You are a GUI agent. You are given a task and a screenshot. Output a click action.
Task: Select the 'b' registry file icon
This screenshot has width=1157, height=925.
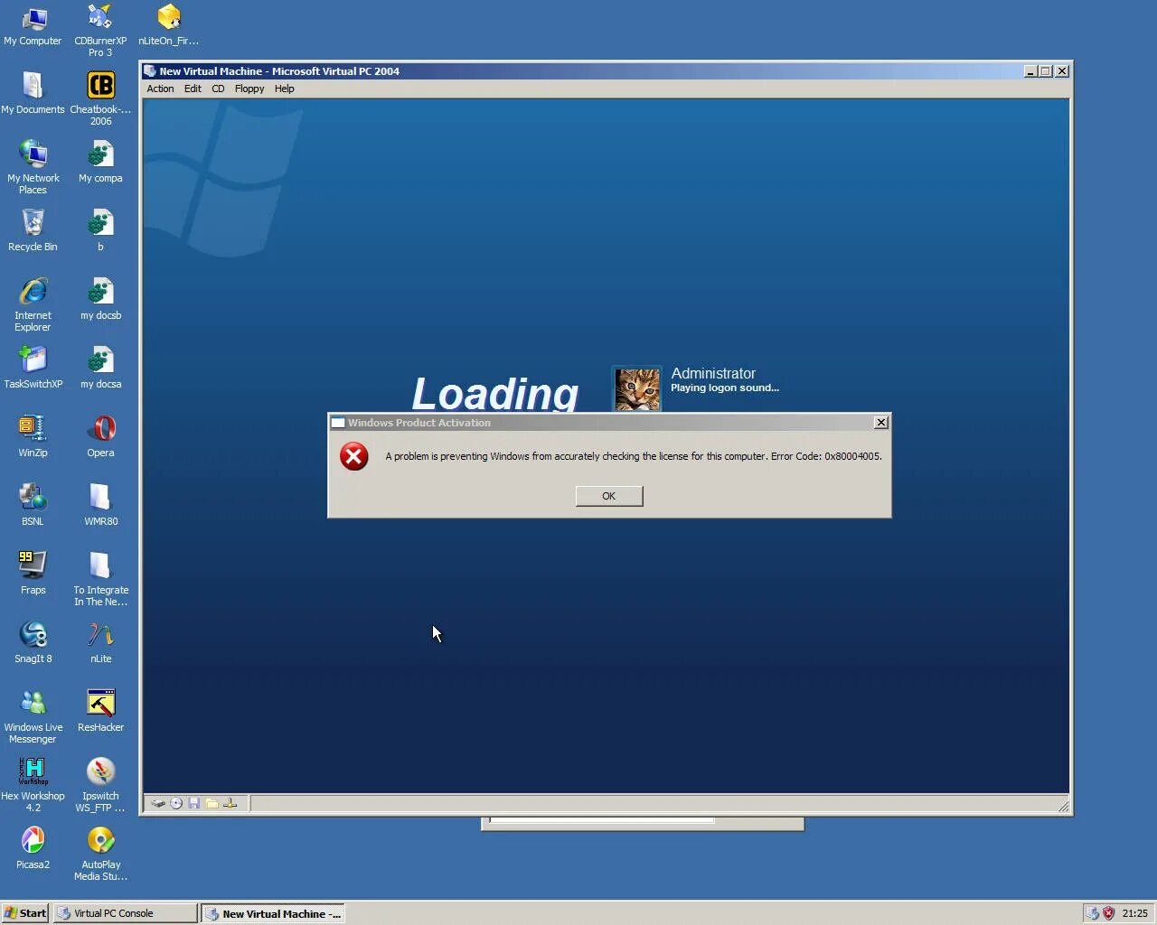click(100, 231)
